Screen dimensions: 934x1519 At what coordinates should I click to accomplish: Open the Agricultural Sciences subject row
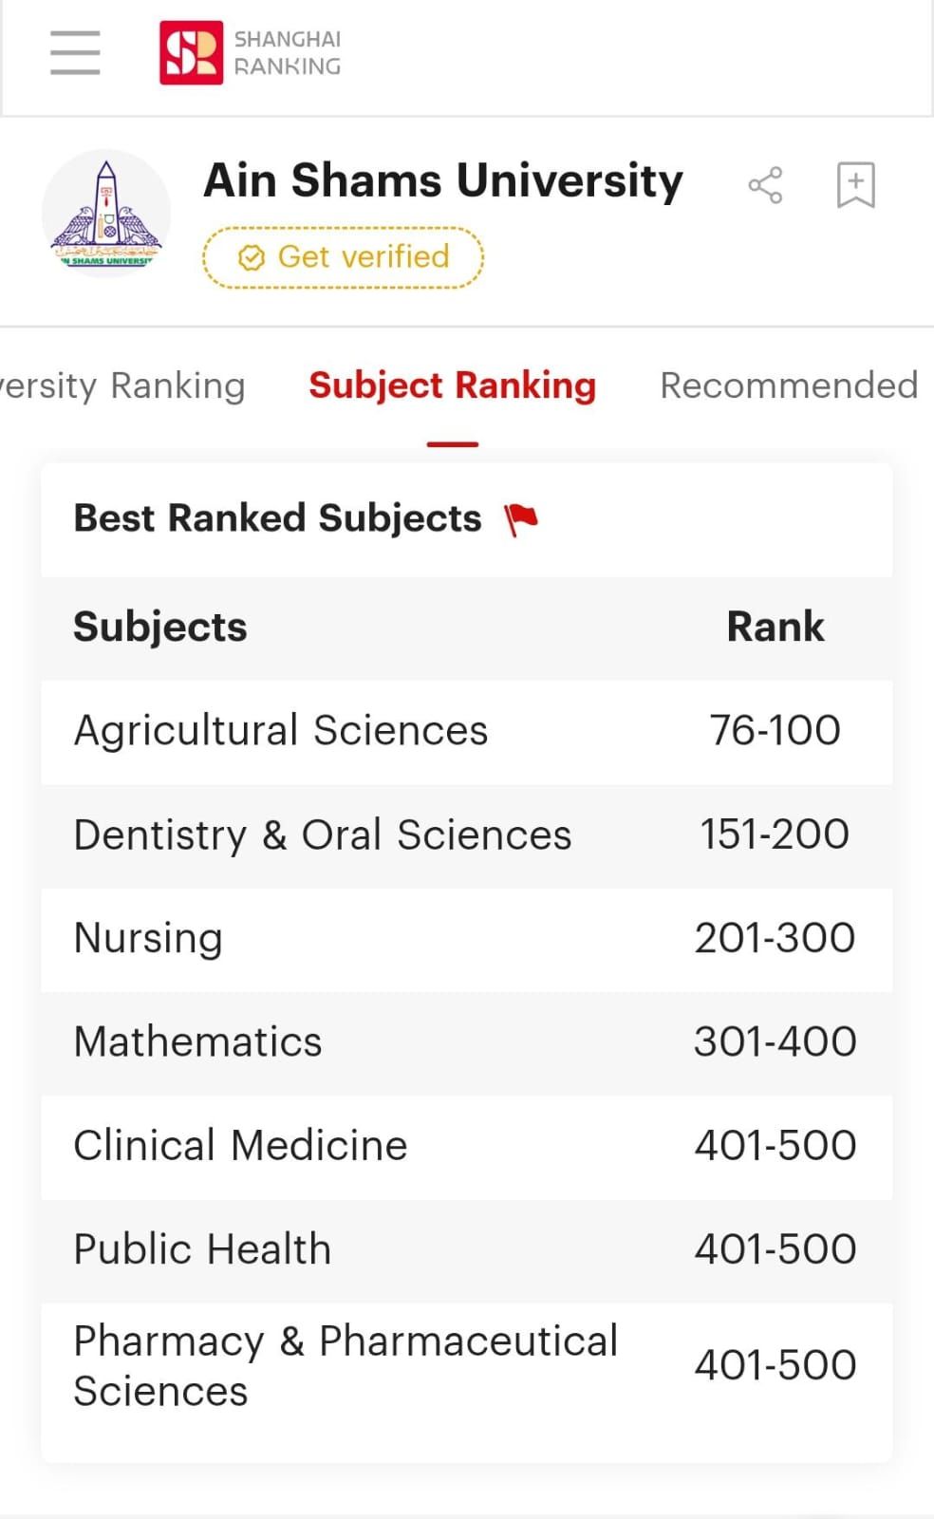point(467,732)
